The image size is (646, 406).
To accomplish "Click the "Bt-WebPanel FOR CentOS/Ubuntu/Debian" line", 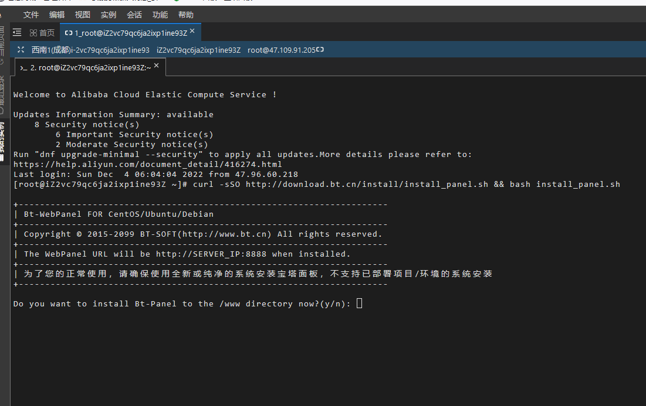I will 119,214.
